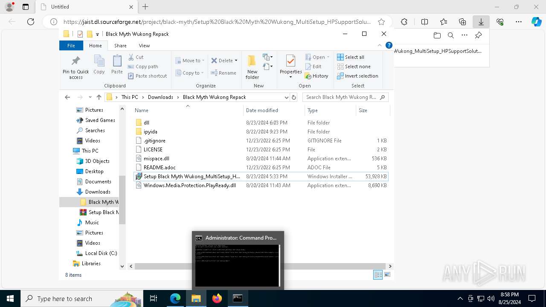This screenshot has height=307, width=546.
Task: Open file History from the ribbon
Action: click(317, 76)
